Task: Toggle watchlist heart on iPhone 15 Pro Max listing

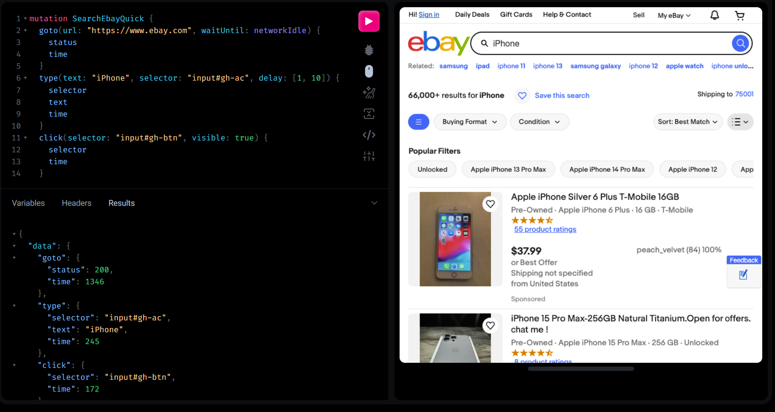Action: point(490,325)
